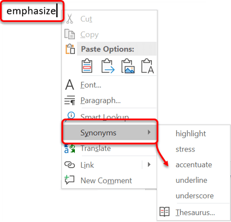Expand the Link submenu arrow

coord(149,164)
